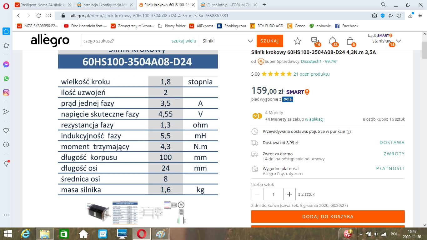Open Facebook bookmark
The height and width of the screenshot is (240, 427).
(x=347, y=26)
